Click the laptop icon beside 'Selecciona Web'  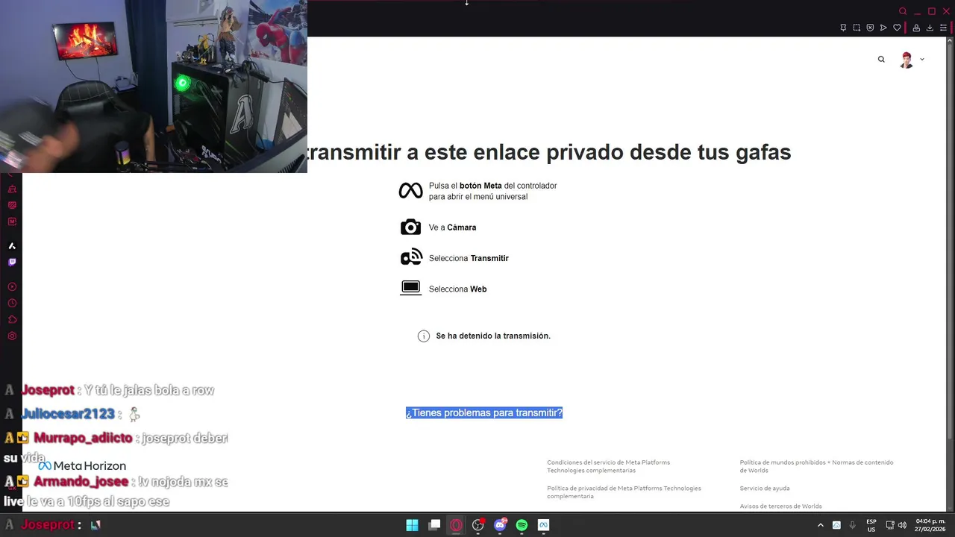pyautogui.click(x=411, y=288)
